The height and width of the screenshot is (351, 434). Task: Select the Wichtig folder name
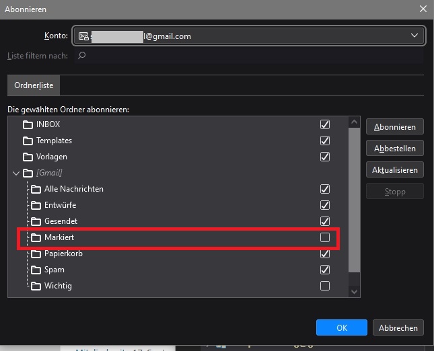(x=58, y=286)
